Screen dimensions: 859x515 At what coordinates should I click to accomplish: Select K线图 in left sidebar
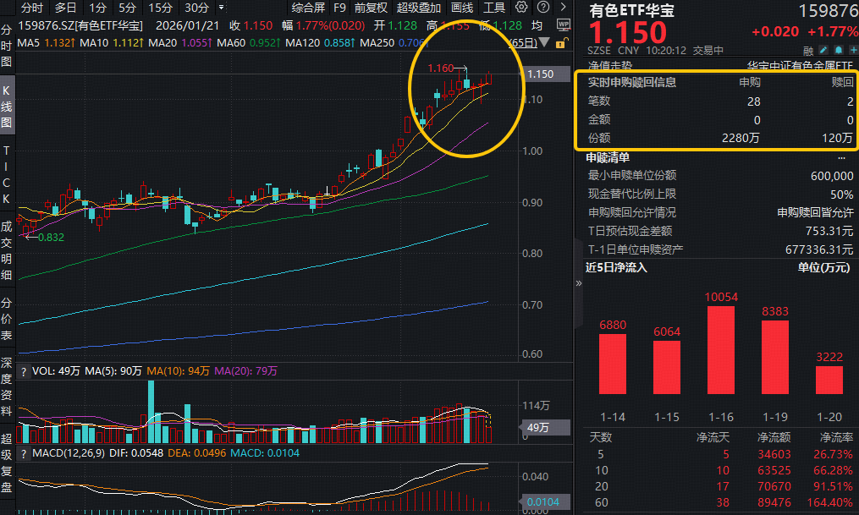point(7,107)
